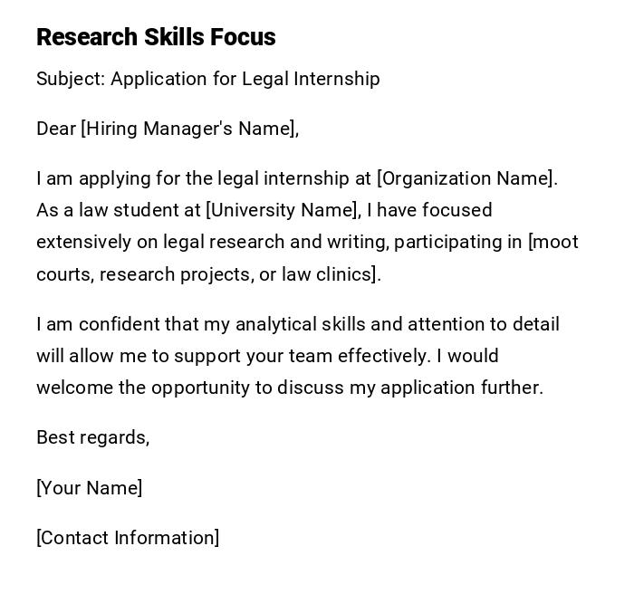The image size is (634, 594).
Task: Click the 'Subject:' label text
Action: click(71, 79)
